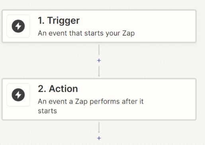The width and height of the screenshot is (205, 145).
Task: Add a step between Trigger and Action
Action: click(x=99, y=60)
